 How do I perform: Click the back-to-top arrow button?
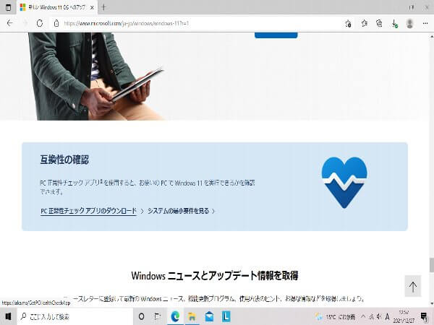[x=413, y=286]
